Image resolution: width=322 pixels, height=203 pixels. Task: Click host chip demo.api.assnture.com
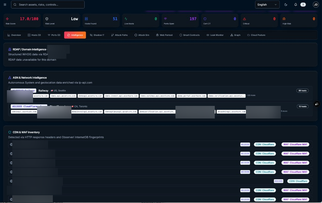pos(63,96)
